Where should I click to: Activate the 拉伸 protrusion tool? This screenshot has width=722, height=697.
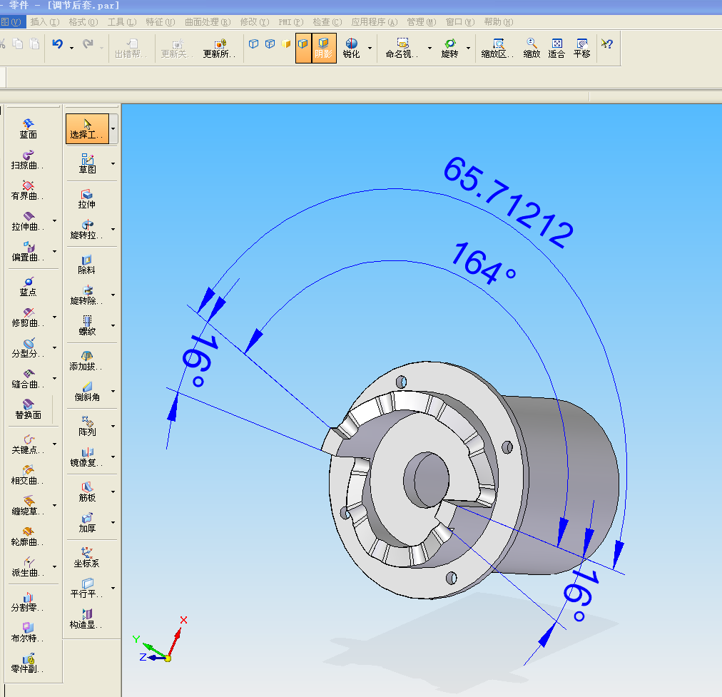87,199
